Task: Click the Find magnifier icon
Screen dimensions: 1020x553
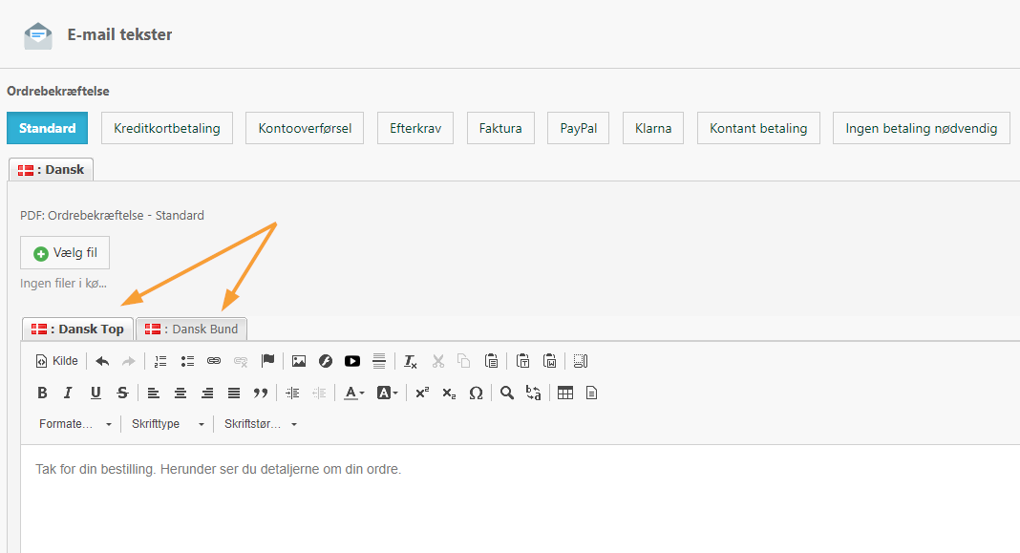Action: point(507,393)
